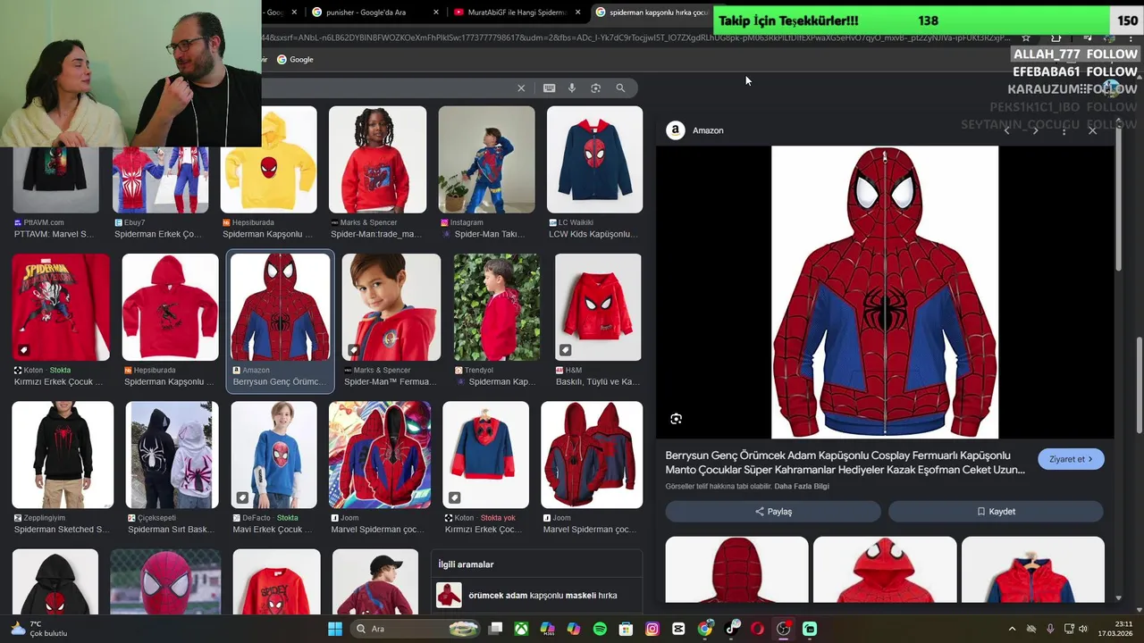Open Spotify from the taskbar
The width and height of the screenshot is (1144, 643).
600,629
